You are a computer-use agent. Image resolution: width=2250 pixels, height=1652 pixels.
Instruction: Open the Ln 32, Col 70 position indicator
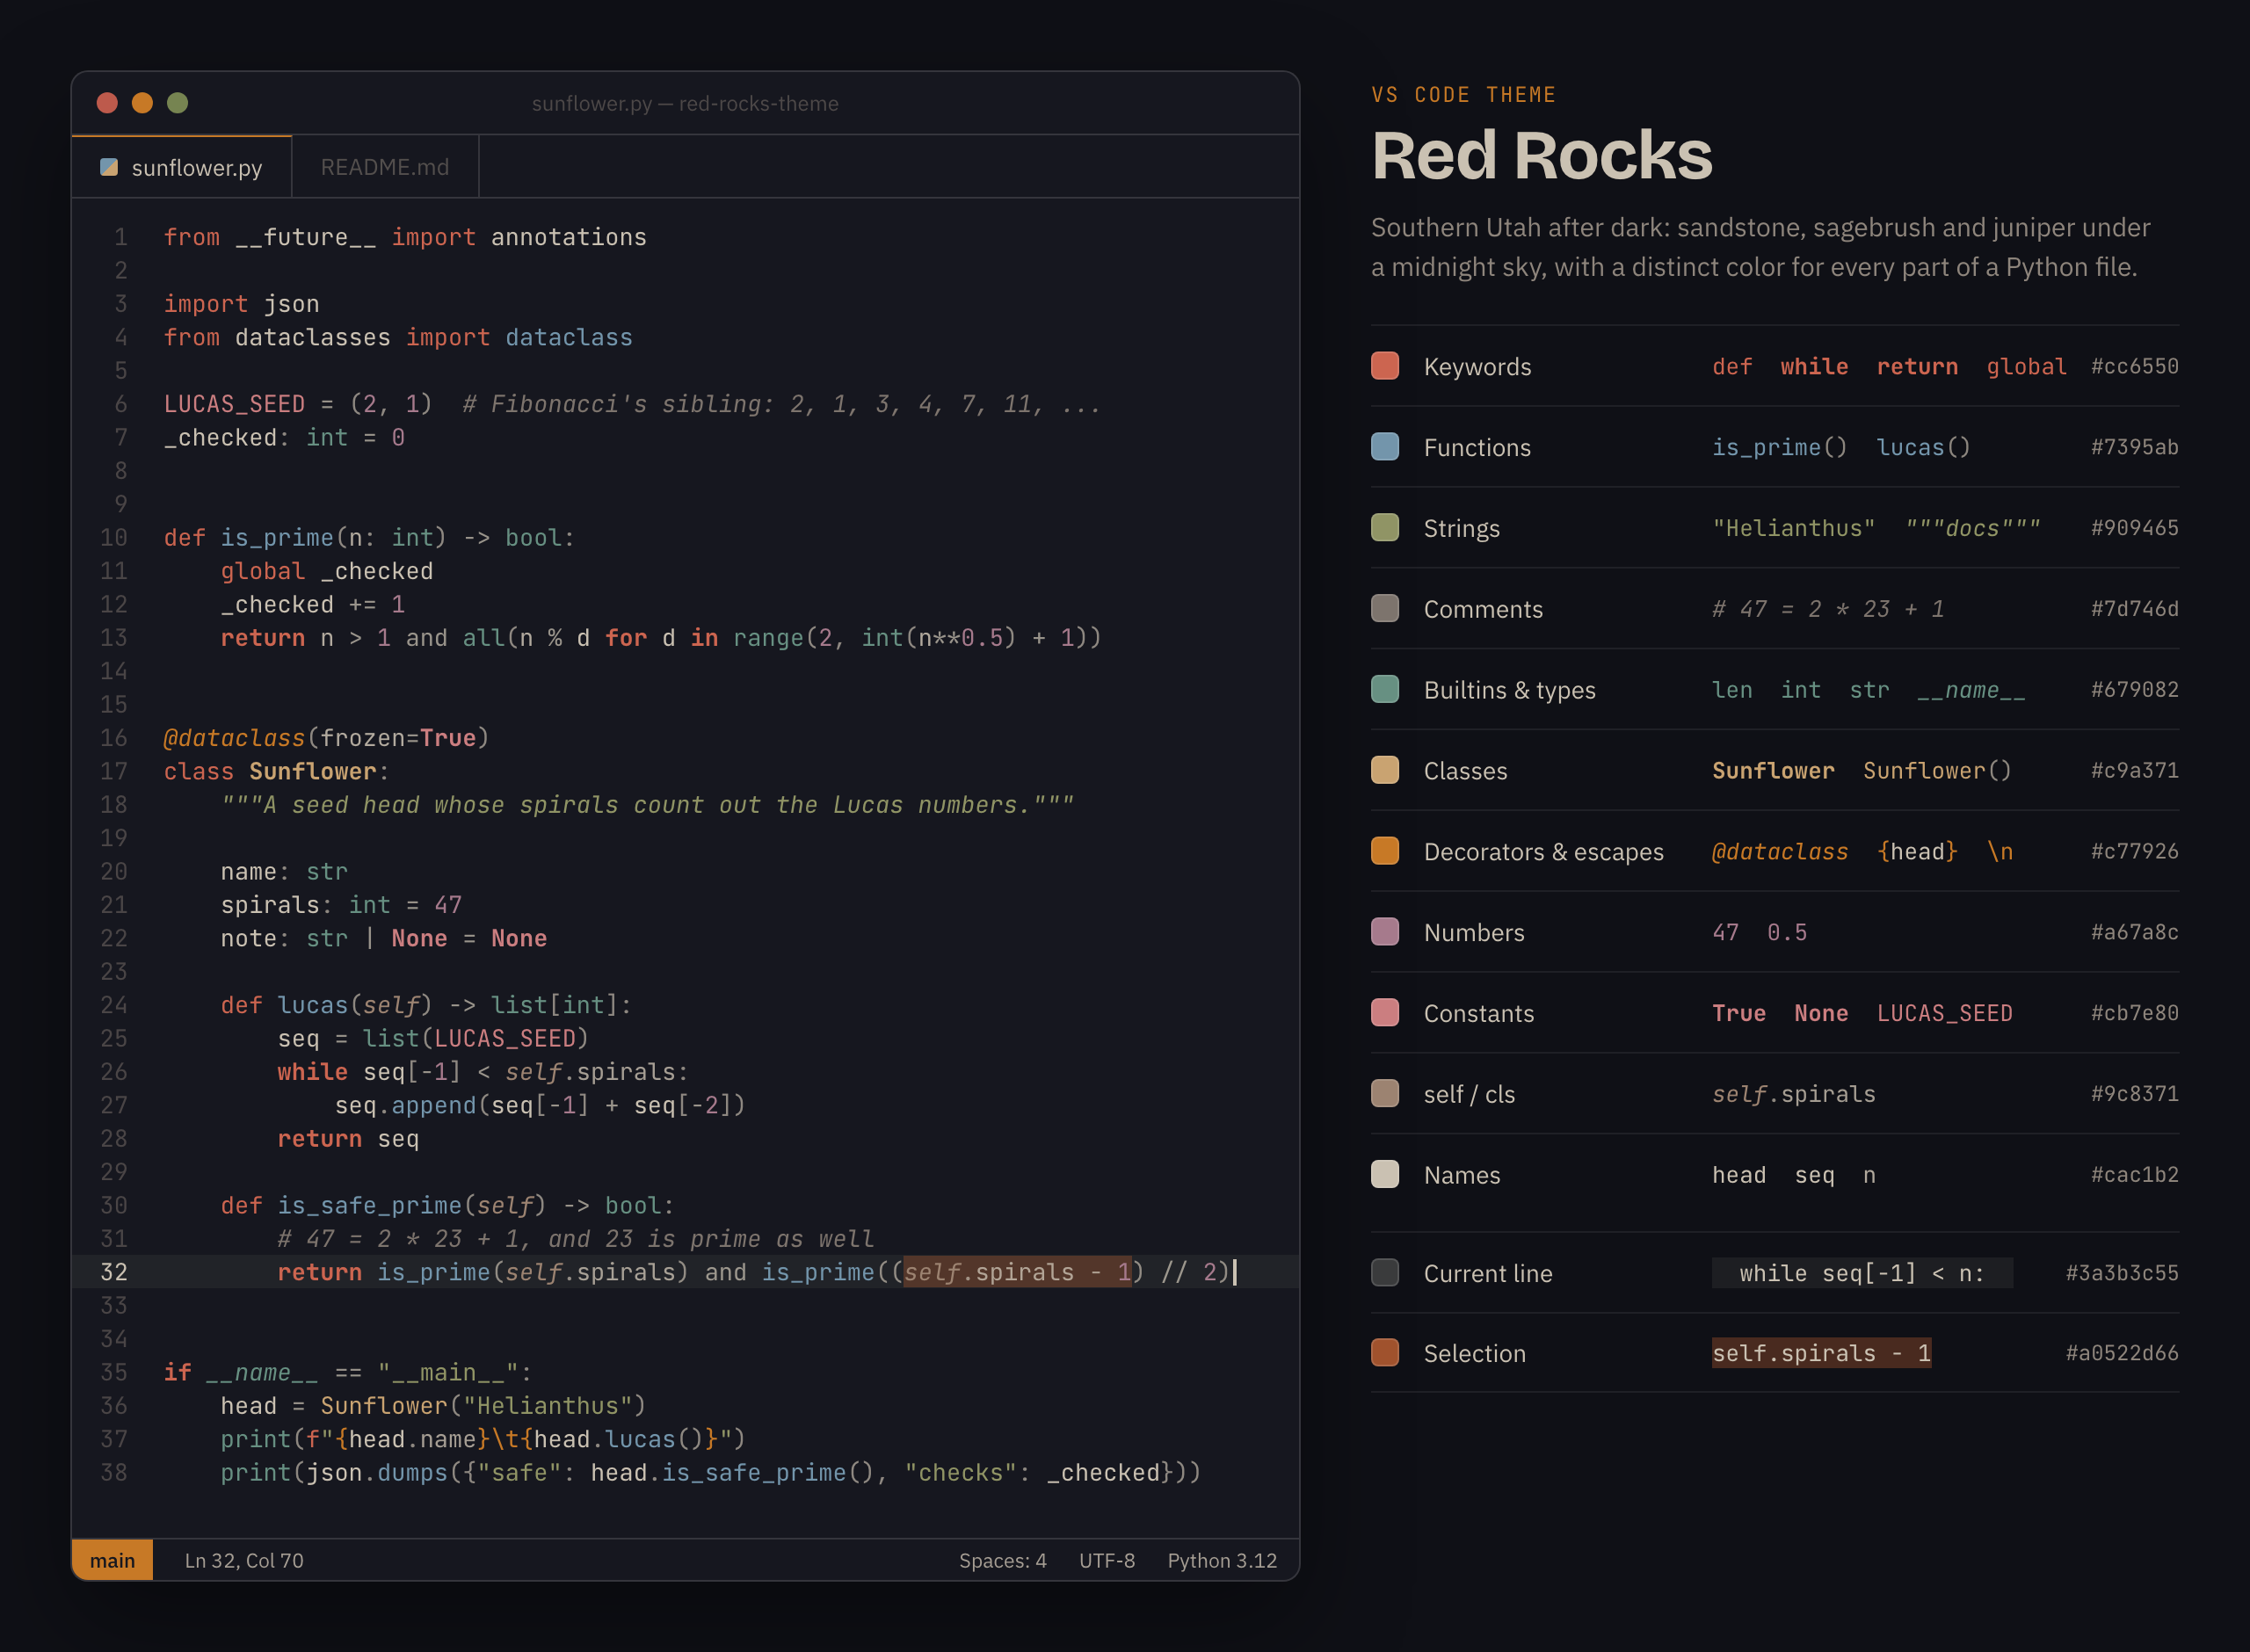(x=244, y=1560)
